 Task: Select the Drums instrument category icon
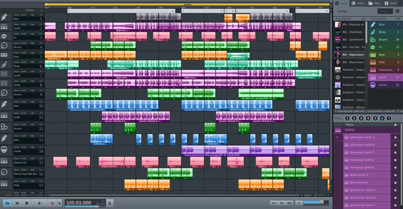373,39
